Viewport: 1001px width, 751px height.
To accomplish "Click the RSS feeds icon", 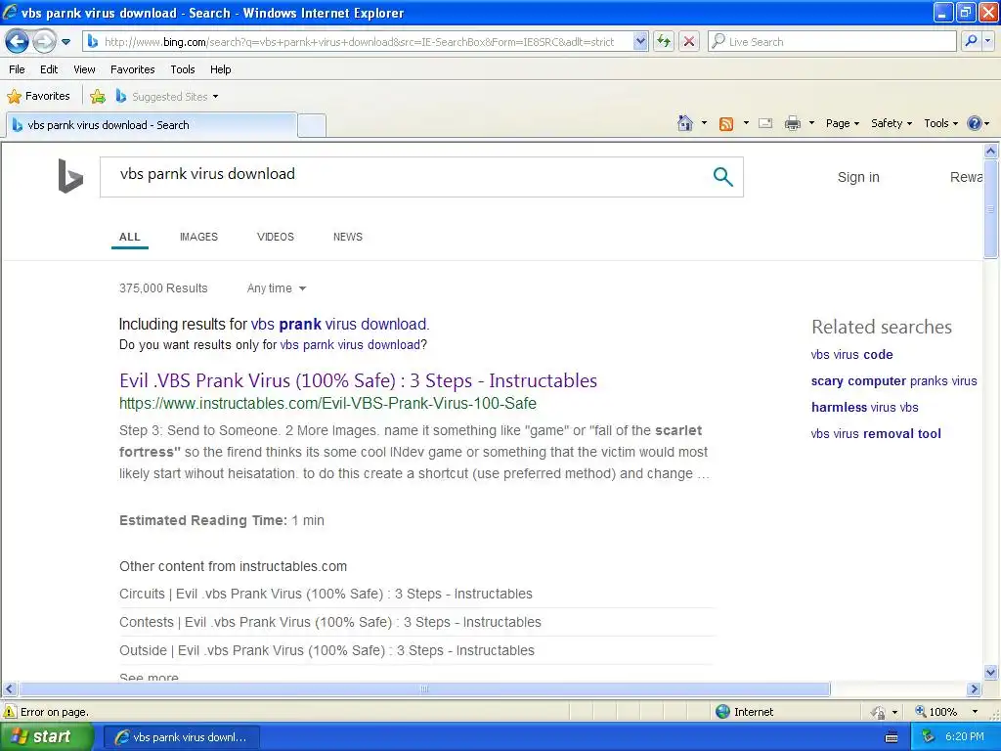I will pyautogui.click(x=726, y=124).
